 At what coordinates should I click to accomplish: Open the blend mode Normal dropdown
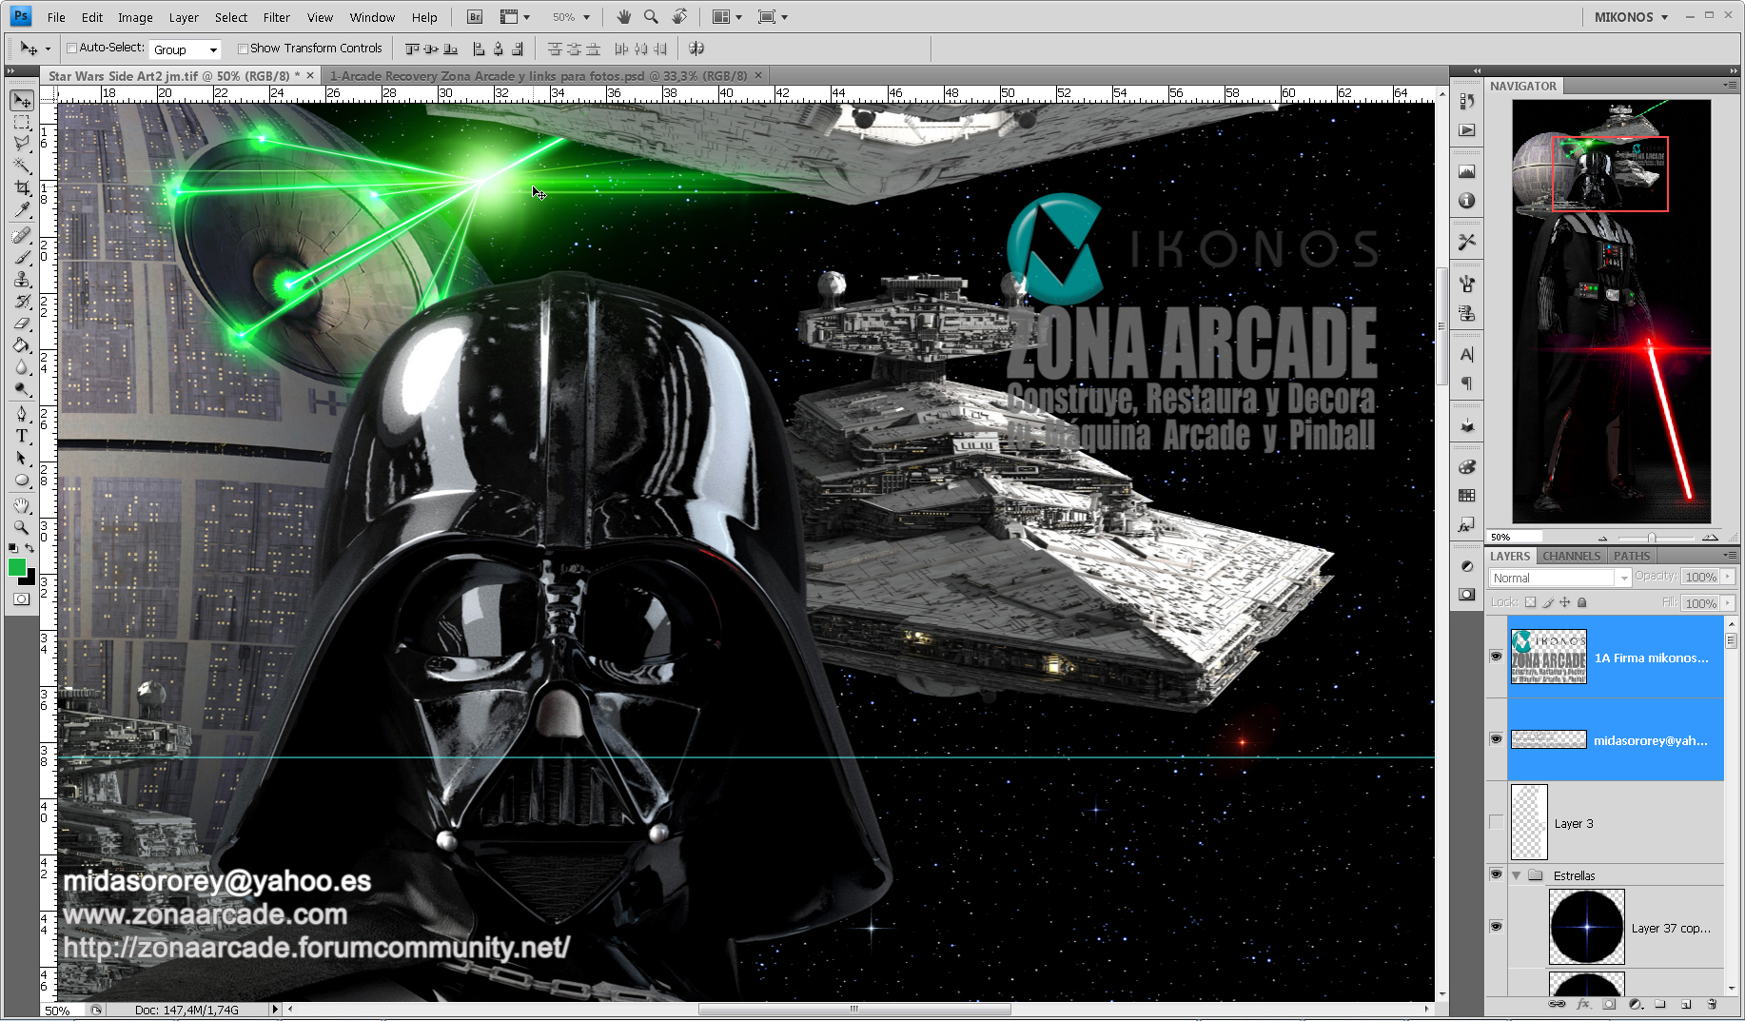(x=1559, y=578)
